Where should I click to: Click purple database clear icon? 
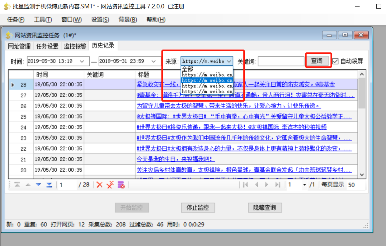121,185
